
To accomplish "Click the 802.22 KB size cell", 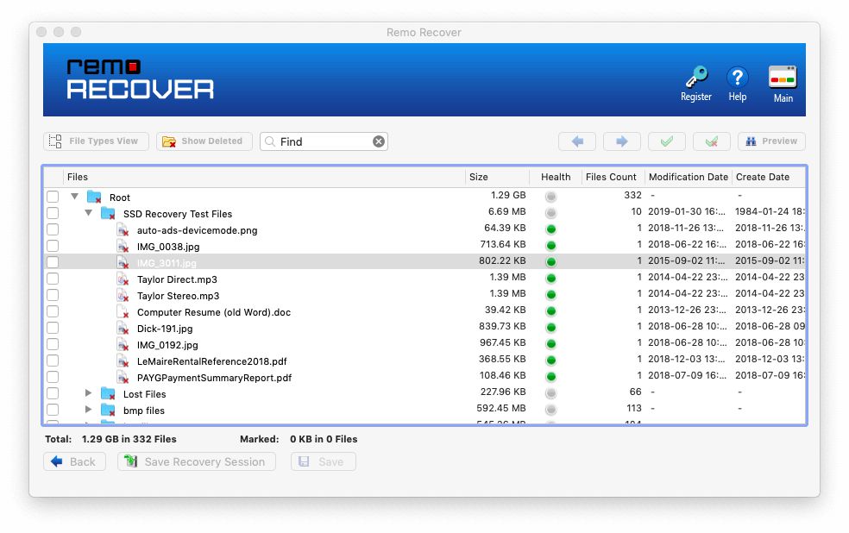I will click(502, 260).
